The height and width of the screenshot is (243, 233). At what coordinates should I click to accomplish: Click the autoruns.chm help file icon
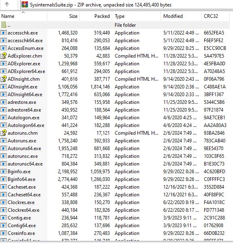[x=4, y=133]
